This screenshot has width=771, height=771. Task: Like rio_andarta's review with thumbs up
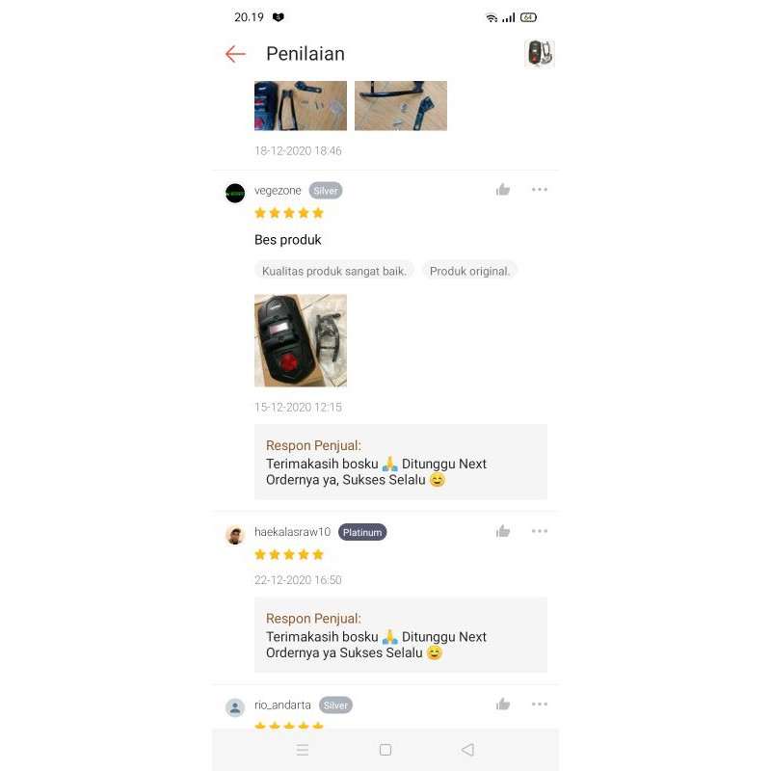click(502, 705)
